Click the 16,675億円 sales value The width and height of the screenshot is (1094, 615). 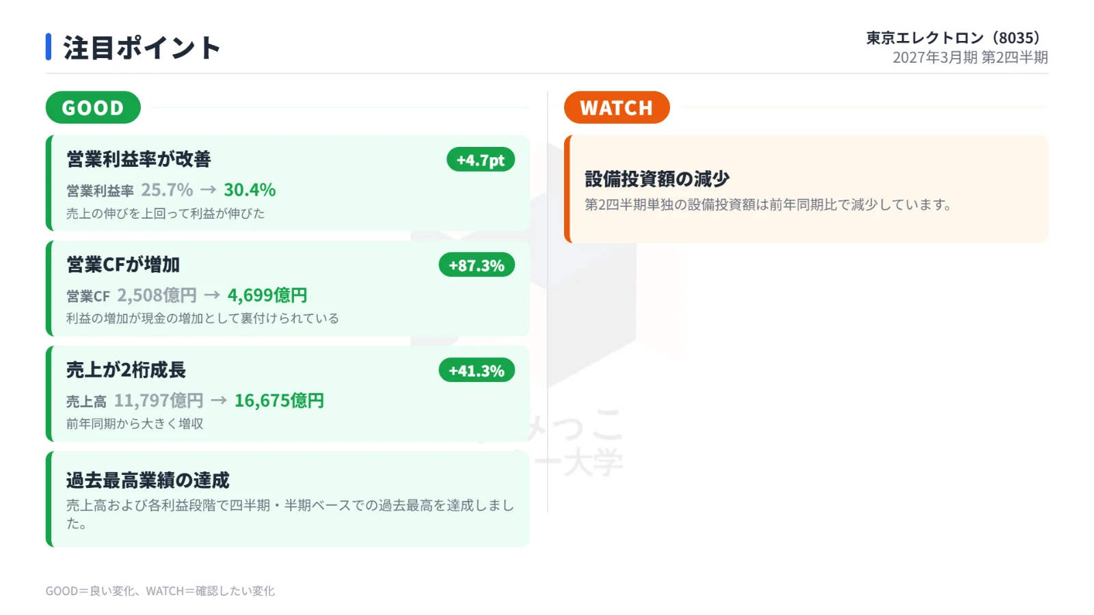[279, 400]
